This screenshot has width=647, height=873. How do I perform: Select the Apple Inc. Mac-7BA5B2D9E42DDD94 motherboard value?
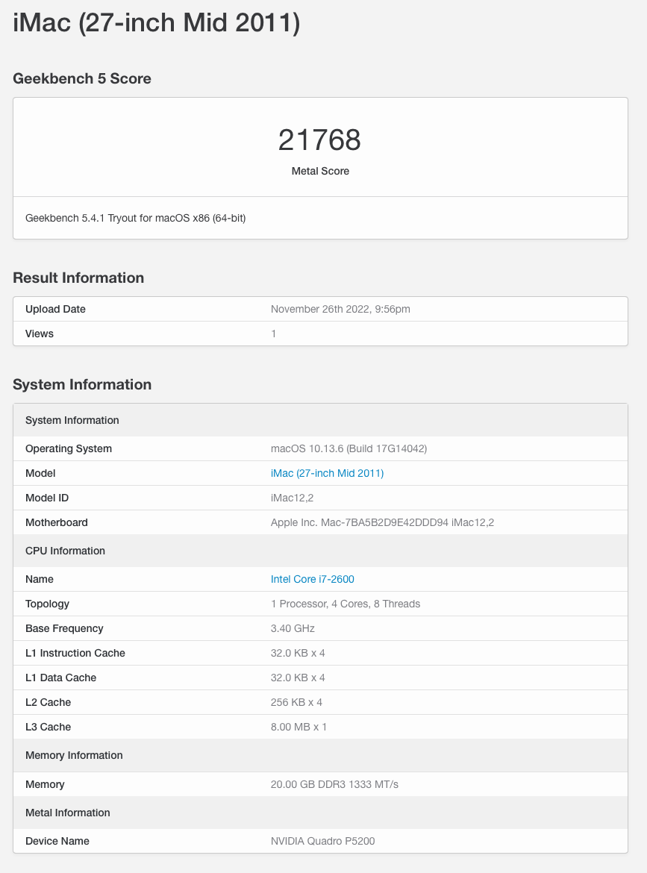(x=382, y=522)
